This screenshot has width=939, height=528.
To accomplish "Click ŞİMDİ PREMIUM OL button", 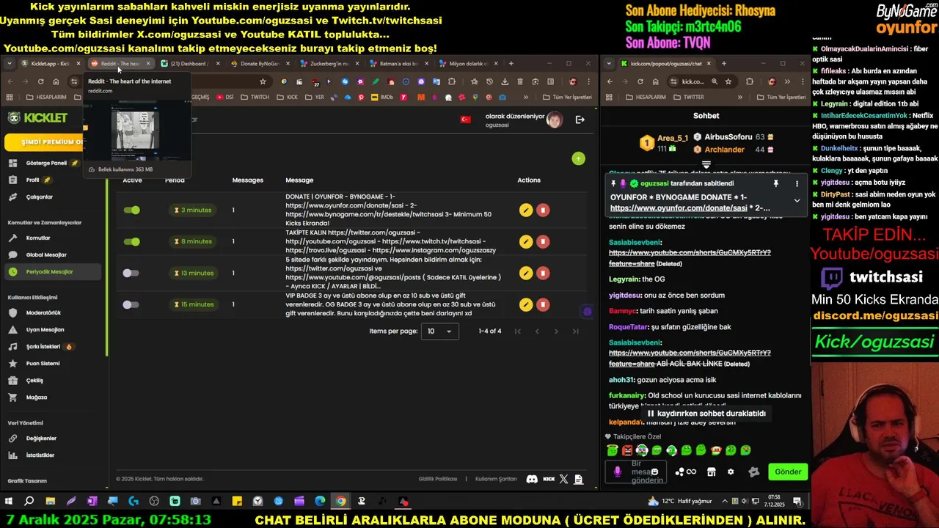I will (44, 142).
